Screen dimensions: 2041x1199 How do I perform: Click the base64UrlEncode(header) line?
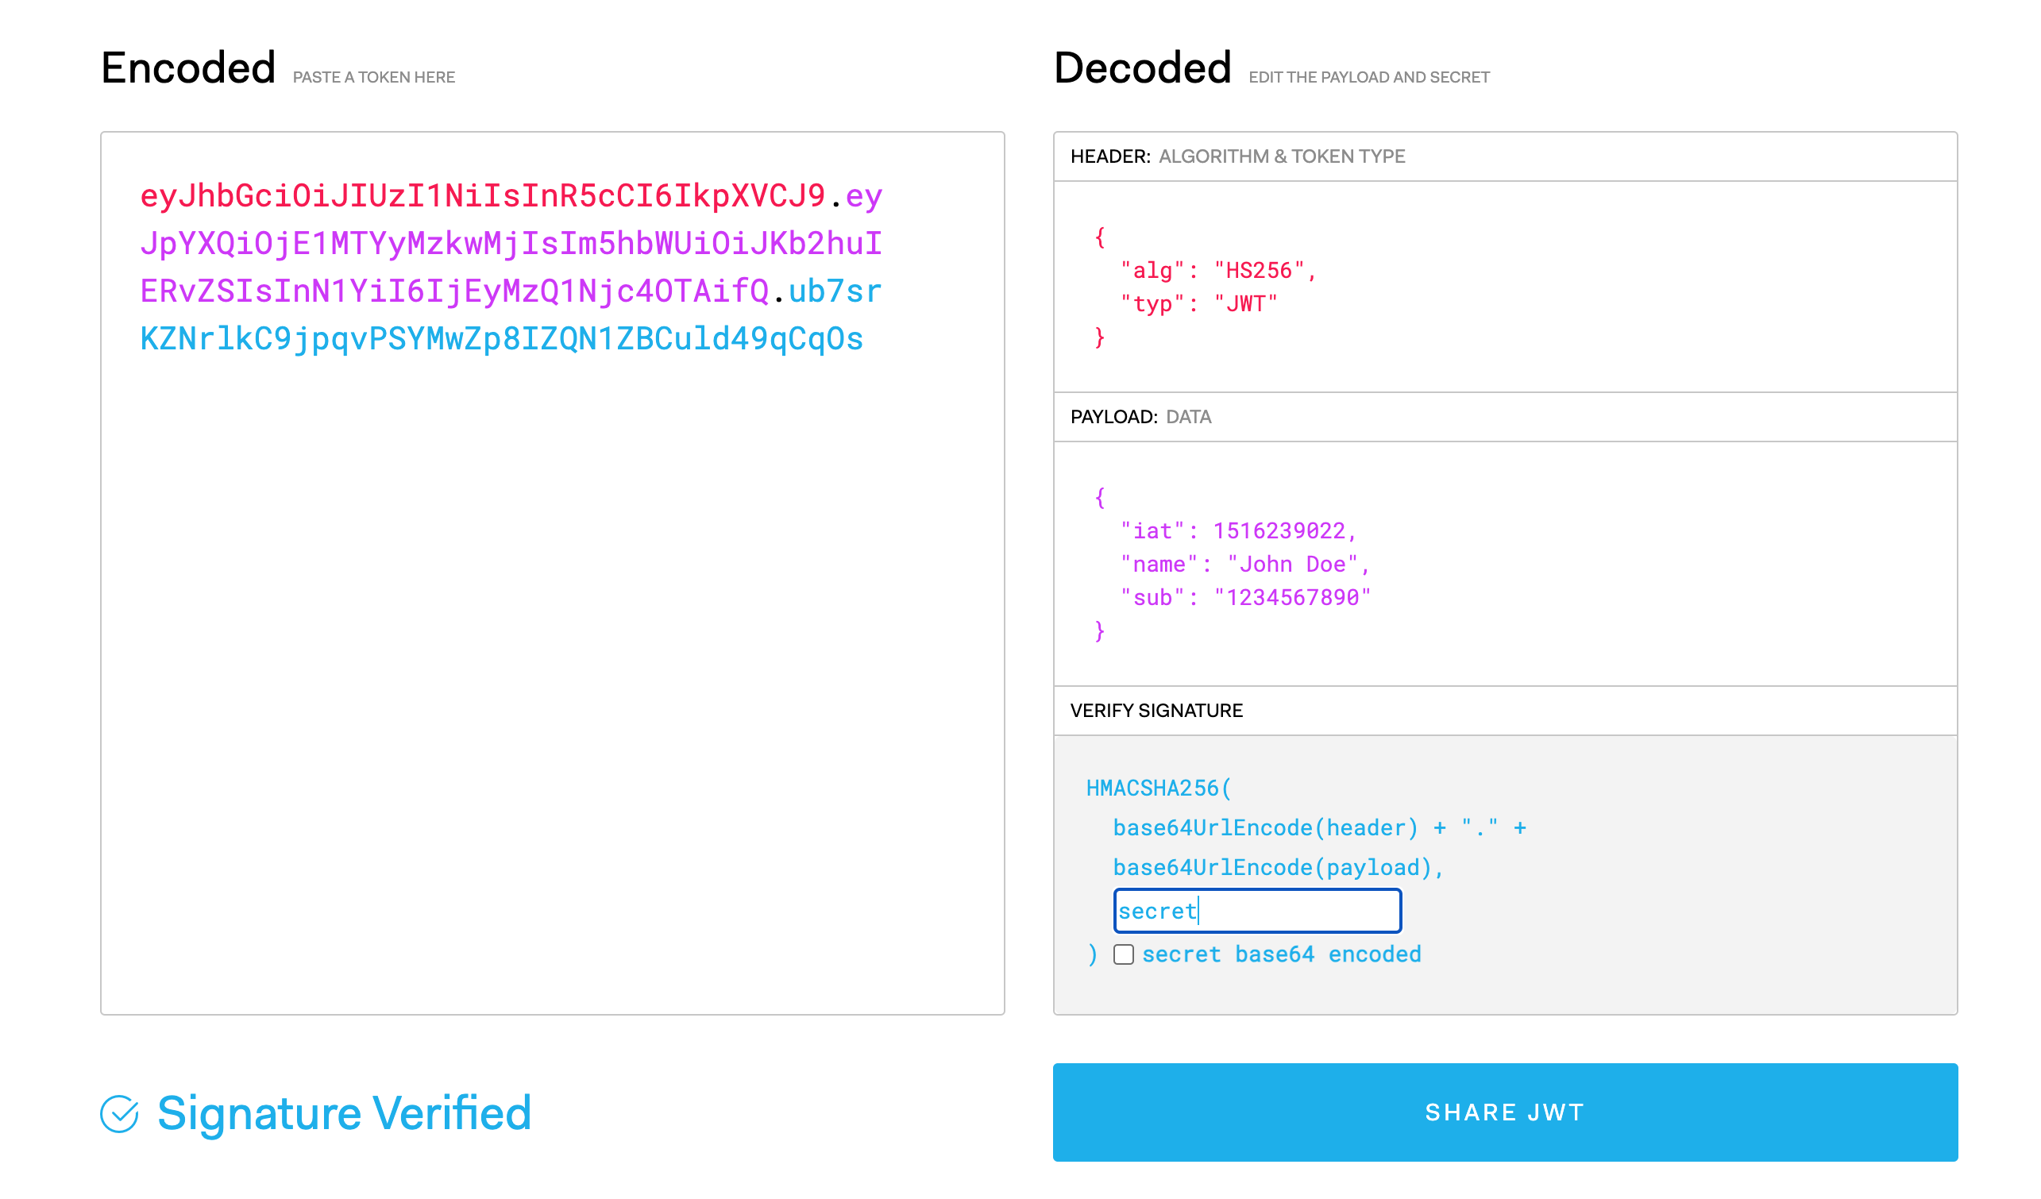1319,827
